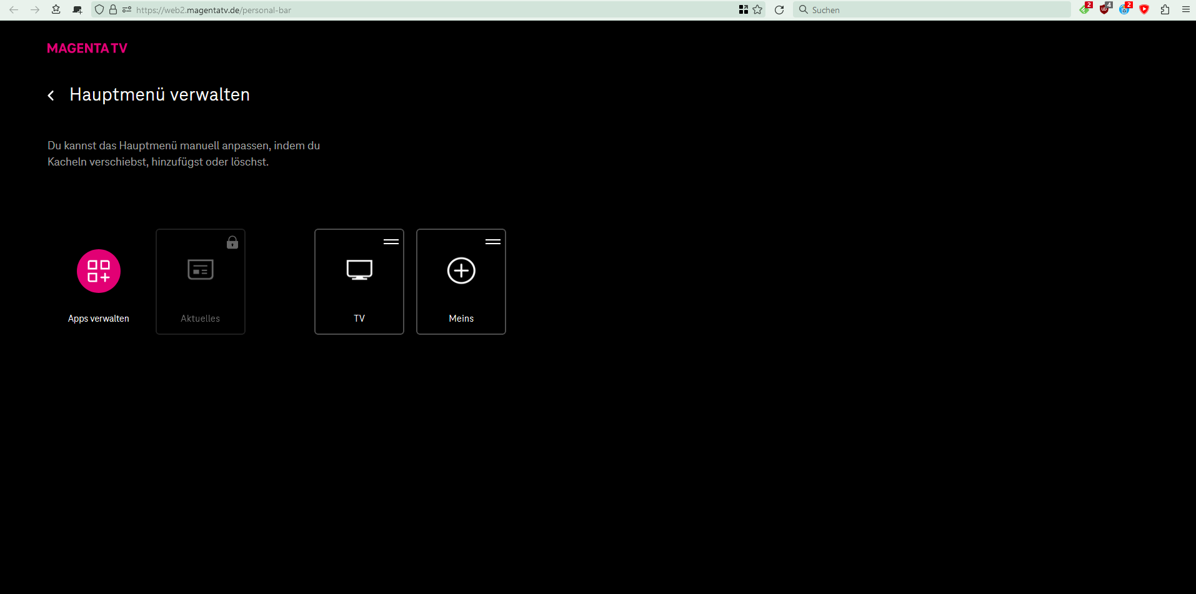This screenshot has width=1196, height=594.
Task: Click the Apps verwalten label
Action: [99, 319]
